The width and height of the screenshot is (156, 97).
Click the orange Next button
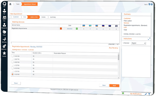pyautogui.click(x=114, y=86)
